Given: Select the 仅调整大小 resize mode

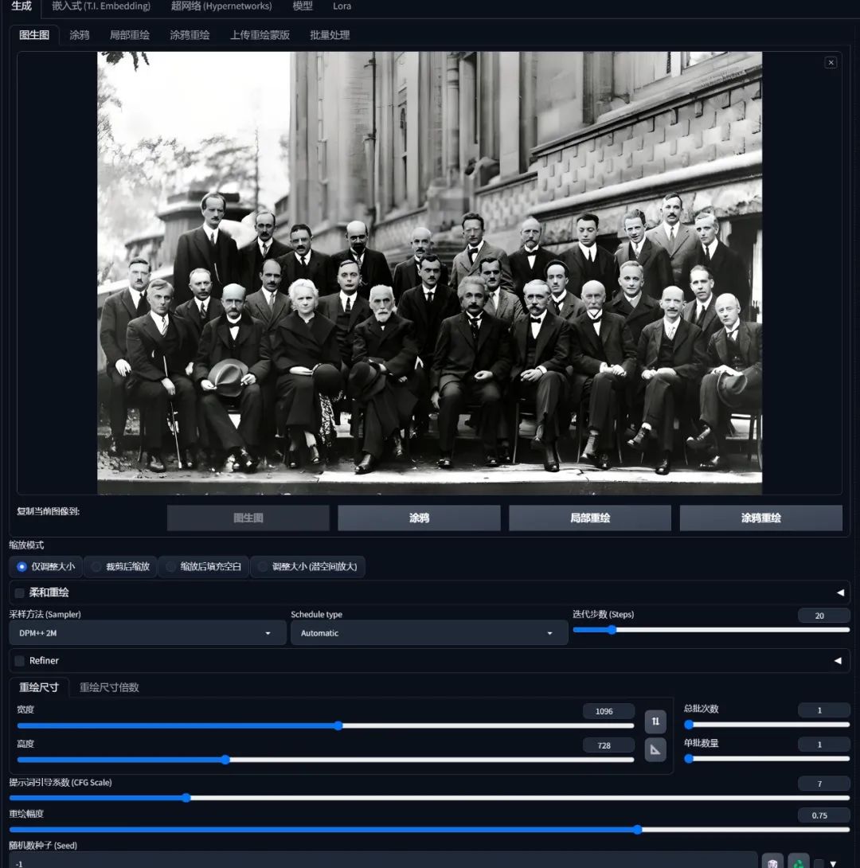Looking at the screenshot, I should (x=46, y=566).
